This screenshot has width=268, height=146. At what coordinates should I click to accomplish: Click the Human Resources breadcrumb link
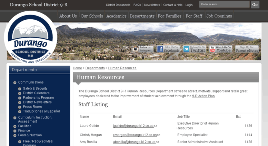click(122, 68)
